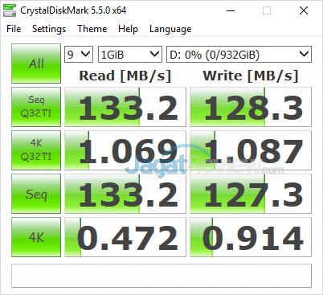Click the 4K read result 0.472
Screen dimensions: 323x295
tap(125, 237)
